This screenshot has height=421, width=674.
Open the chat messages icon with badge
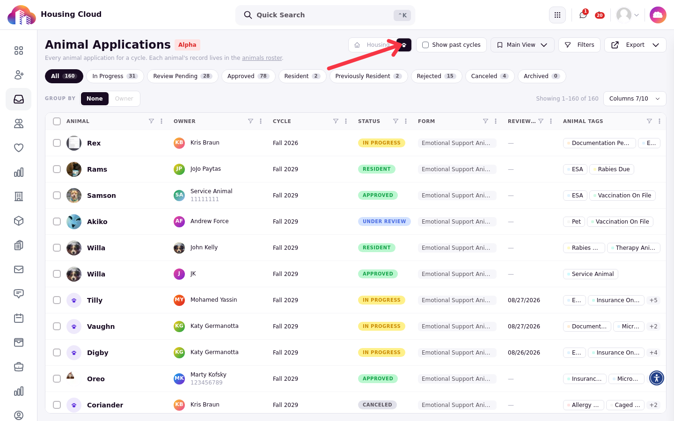point(583,15)
